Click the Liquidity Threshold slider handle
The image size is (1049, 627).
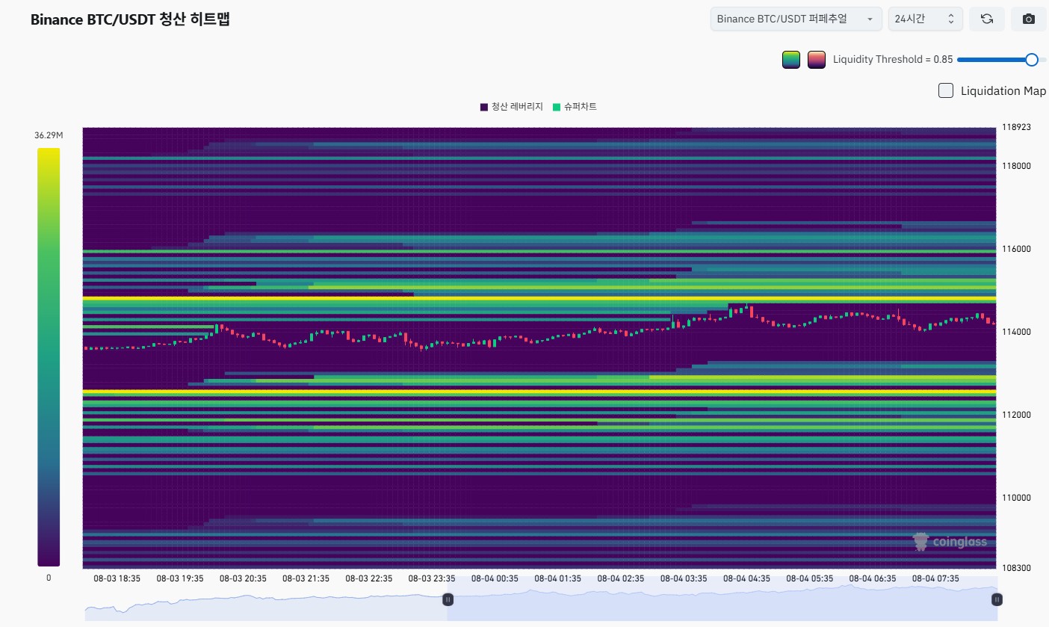pyautogui.click(x=1032, y=60)
